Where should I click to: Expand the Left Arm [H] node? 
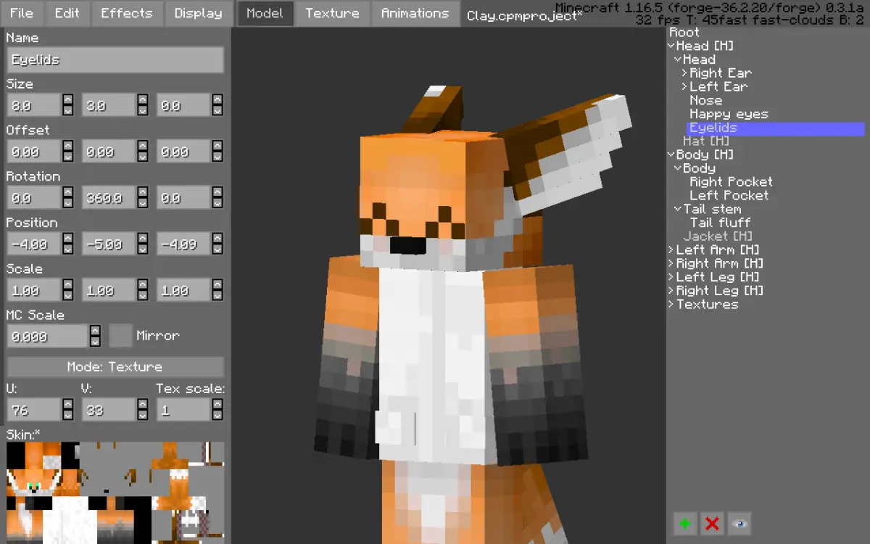pos(671,250)
